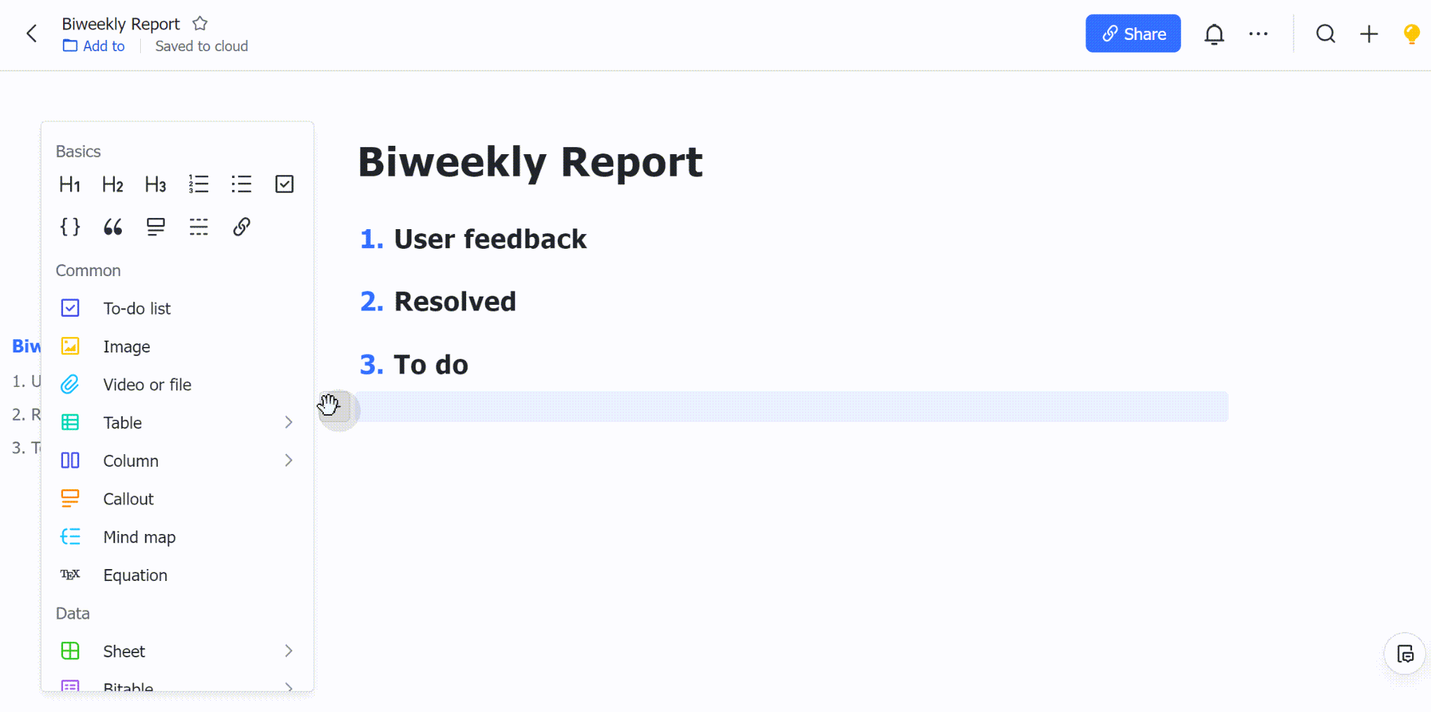
Task: Expand the Sheet submenu arrow
Action: 288,651
